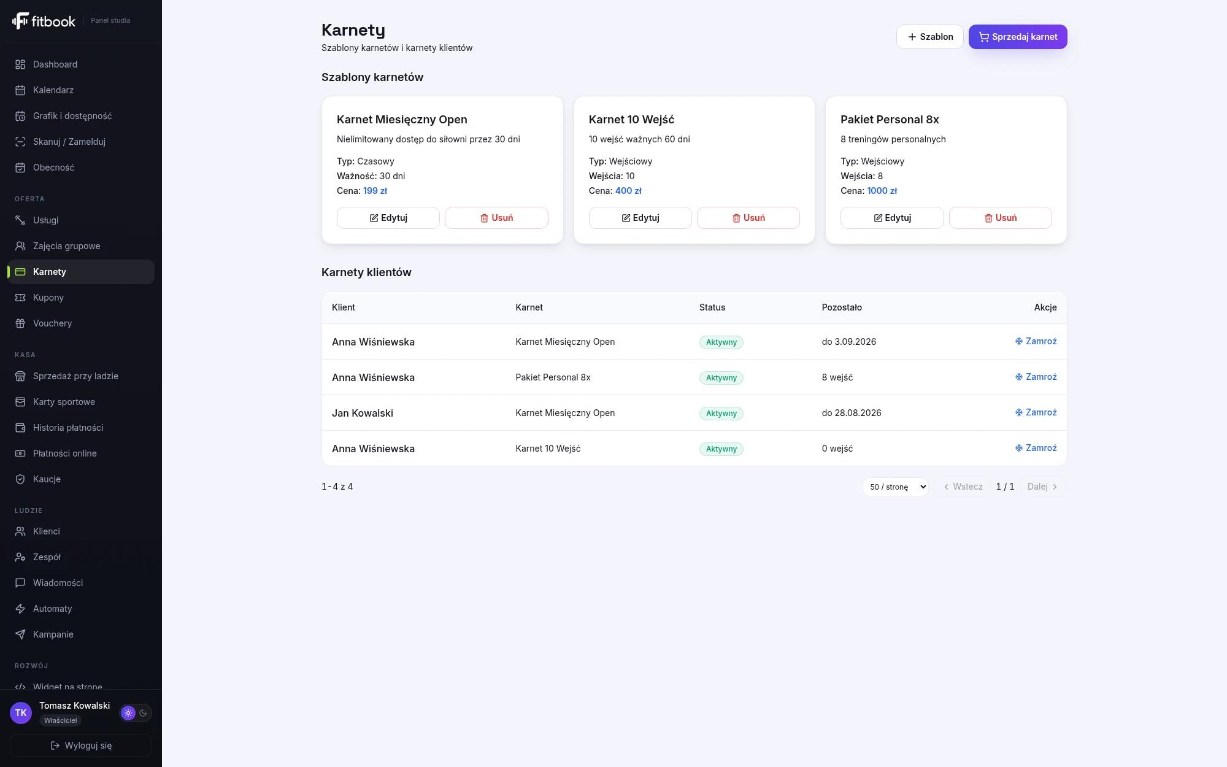Open Karty sportowe menu item
Viewport: 1227px width, 767px height.
click(x=81, y=402)
